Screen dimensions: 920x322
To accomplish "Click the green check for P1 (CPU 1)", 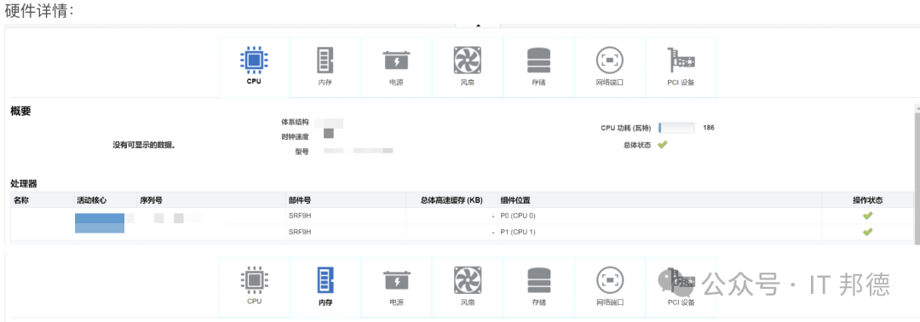I will tap(868, 232).
